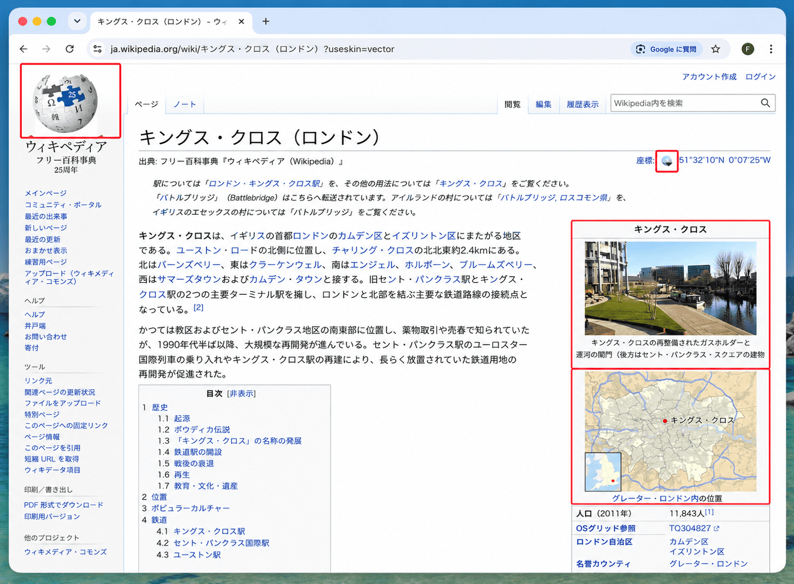Click the Google に質問 lens button

coord(666,49)
